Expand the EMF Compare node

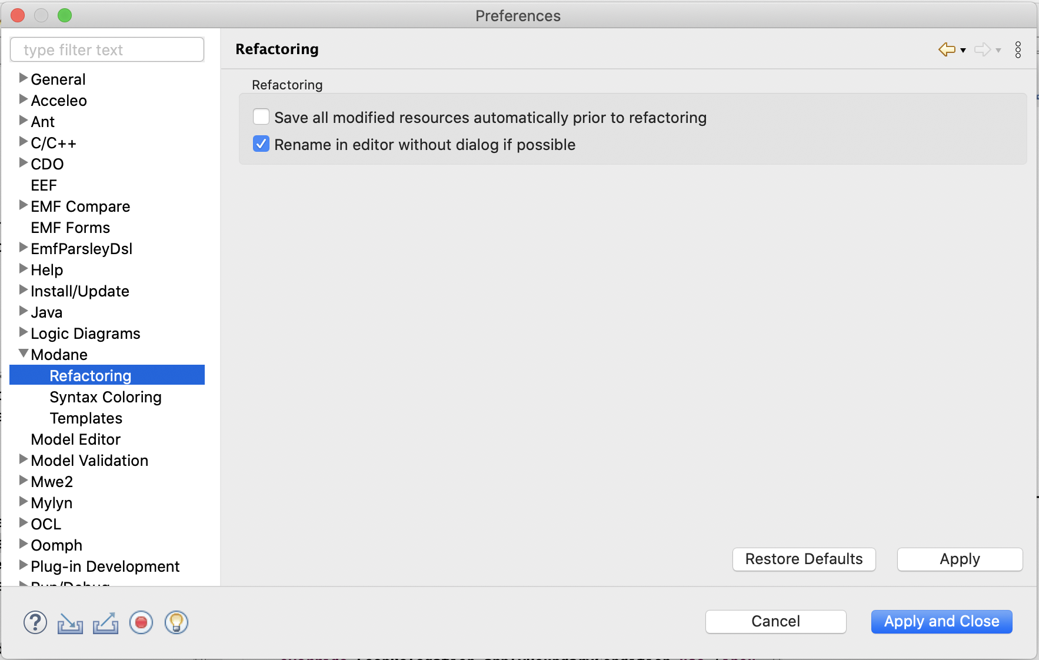pos(24,205)
